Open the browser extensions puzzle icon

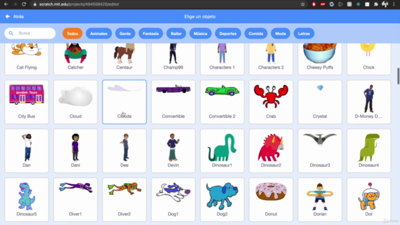tap(376, 4)
